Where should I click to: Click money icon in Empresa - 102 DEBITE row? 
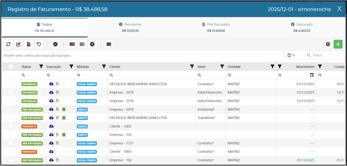[x=64, y=135]
